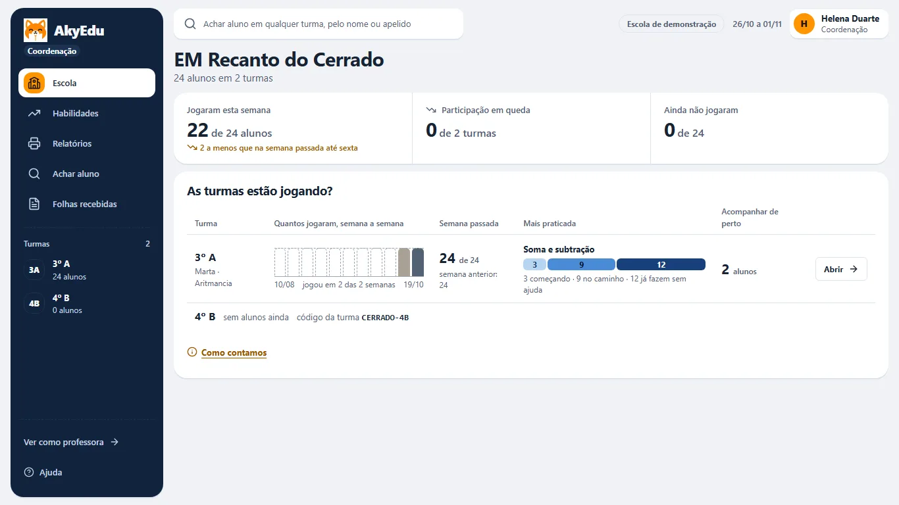Click the Coordenação badge under the logo
Image resolution: width=899 pixels, height=505 pixels.
coord(52,51)
